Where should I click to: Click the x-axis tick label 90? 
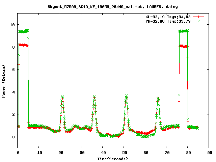pyautogui.click(x=210, y=153)
